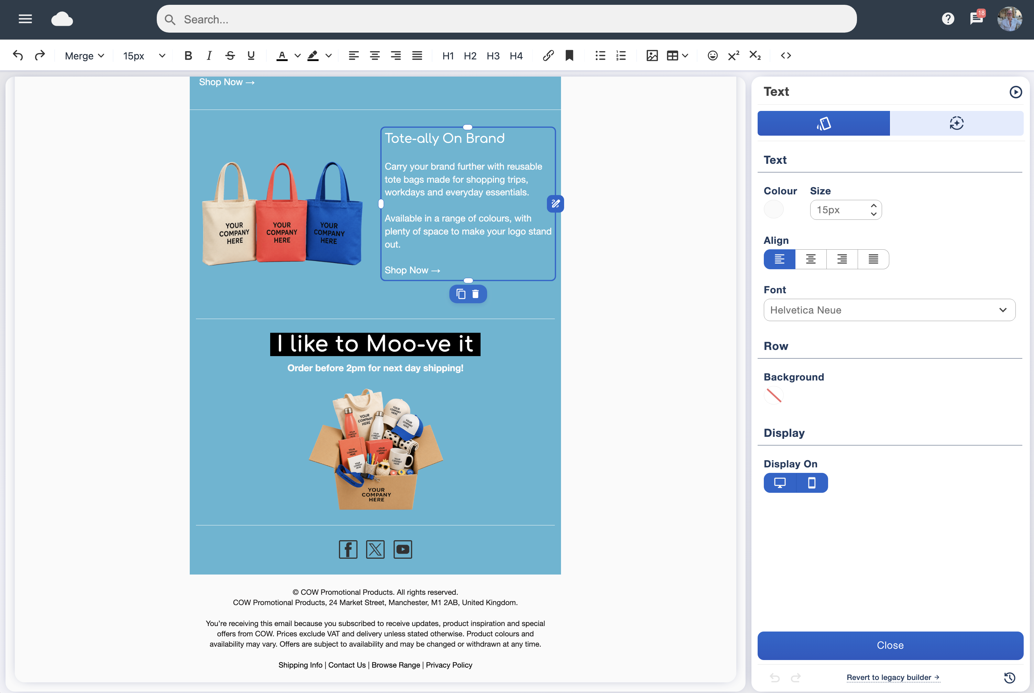Image resolution: width=1034 pixels, height=693 pixels.
Task: Center text using the toolbar
Action: (375, 56)
